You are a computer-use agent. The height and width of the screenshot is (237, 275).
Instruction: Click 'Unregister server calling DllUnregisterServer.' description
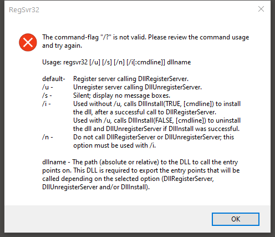tap(137, 87)
